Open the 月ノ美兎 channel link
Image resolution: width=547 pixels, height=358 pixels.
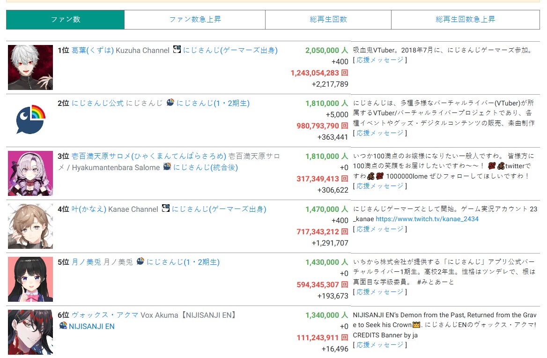pyautogui.click(x=86, y=262)
